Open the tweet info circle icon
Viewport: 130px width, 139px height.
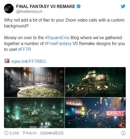pyautogui.click(x=123, y=133)
